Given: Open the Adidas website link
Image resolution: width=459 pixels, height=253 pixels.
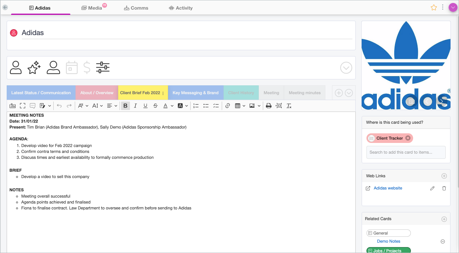Looking at the screenshot, I should [388, 188].
